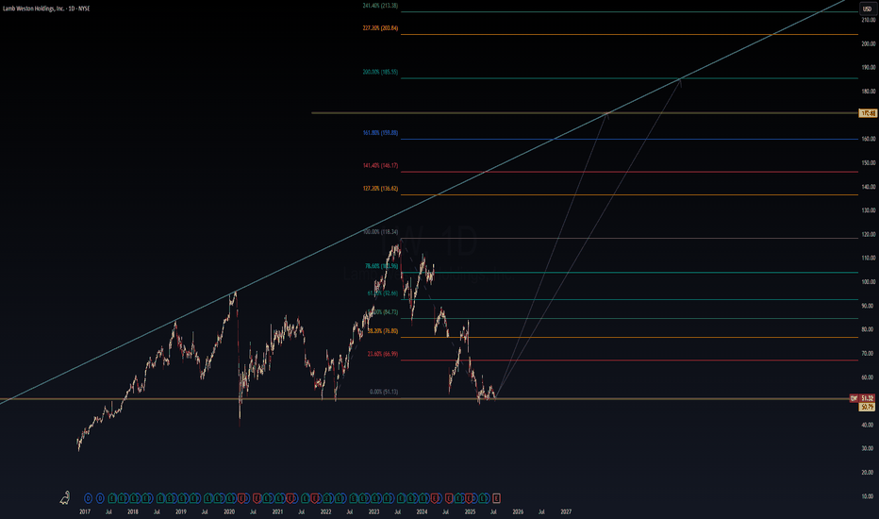Click the 2019 label on time axis

point(181,511)
